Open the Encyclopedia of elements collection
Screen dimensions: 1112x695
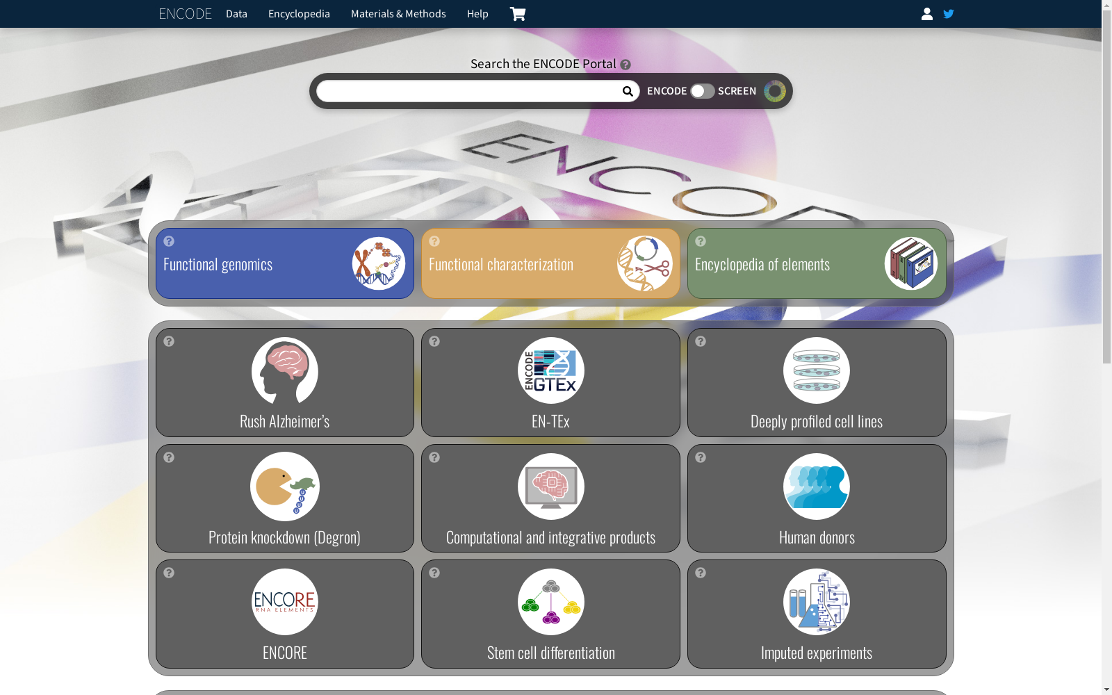[x=817, y=263]
